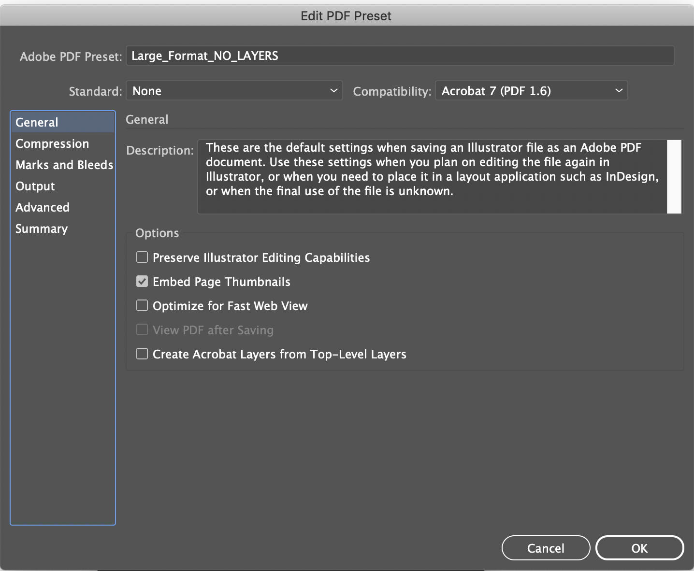
Task: Click the grayed-out View PDF after Saving checkbox
Action: pyautogui.click(x=142, y=329)
